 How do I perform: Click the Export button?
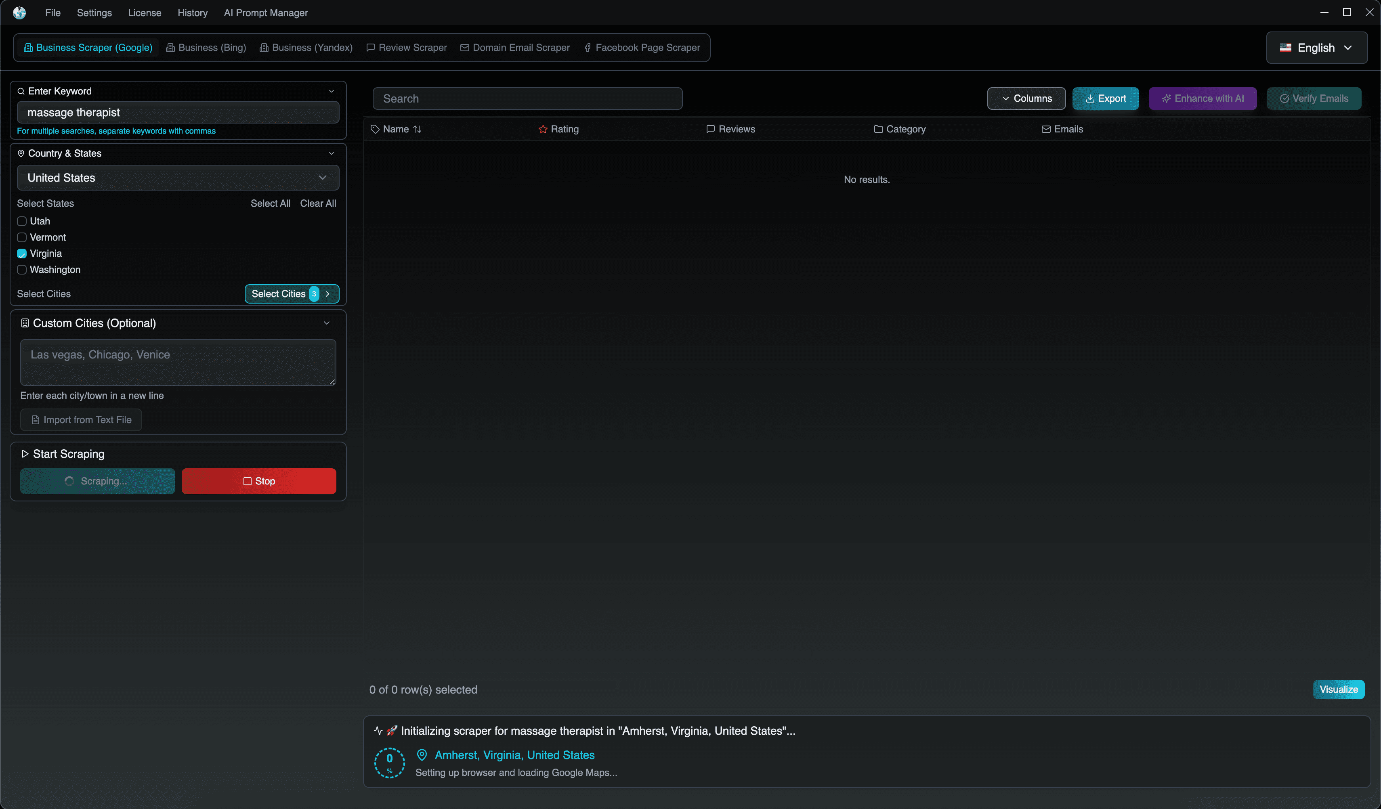[1105, 99]
